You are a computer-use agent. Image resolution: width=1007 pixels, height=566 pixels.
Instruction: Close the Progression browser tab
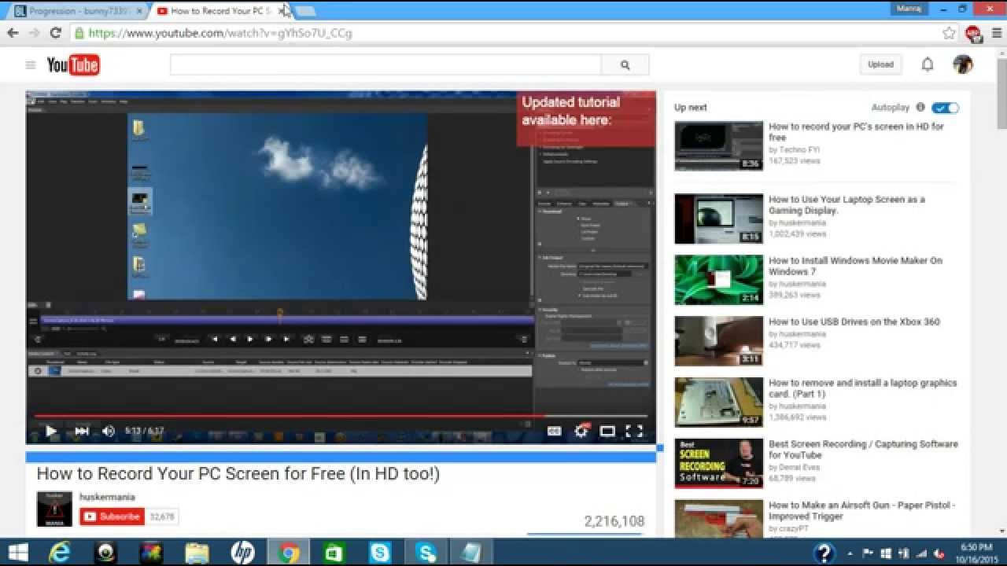[140, 12]
